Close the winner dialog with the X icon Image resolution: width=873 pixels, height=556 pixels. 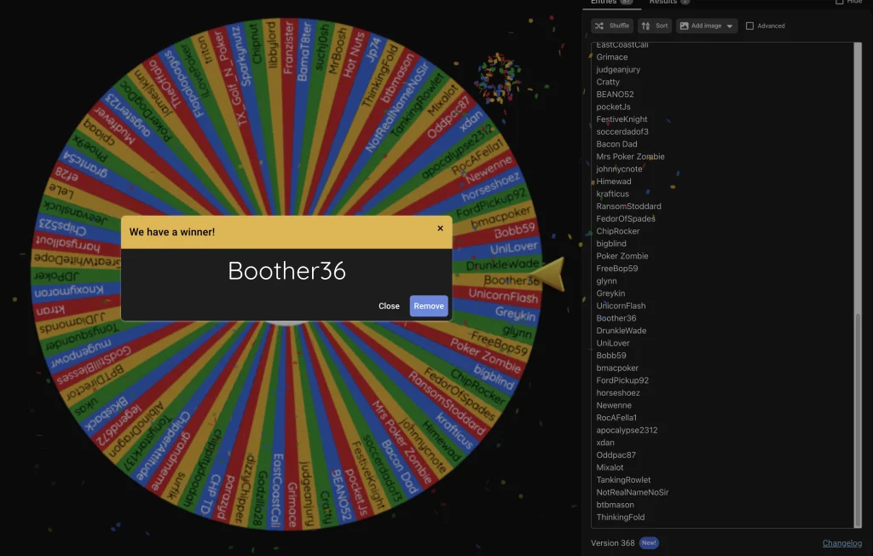pyautogui.click(x=440, y=229)
